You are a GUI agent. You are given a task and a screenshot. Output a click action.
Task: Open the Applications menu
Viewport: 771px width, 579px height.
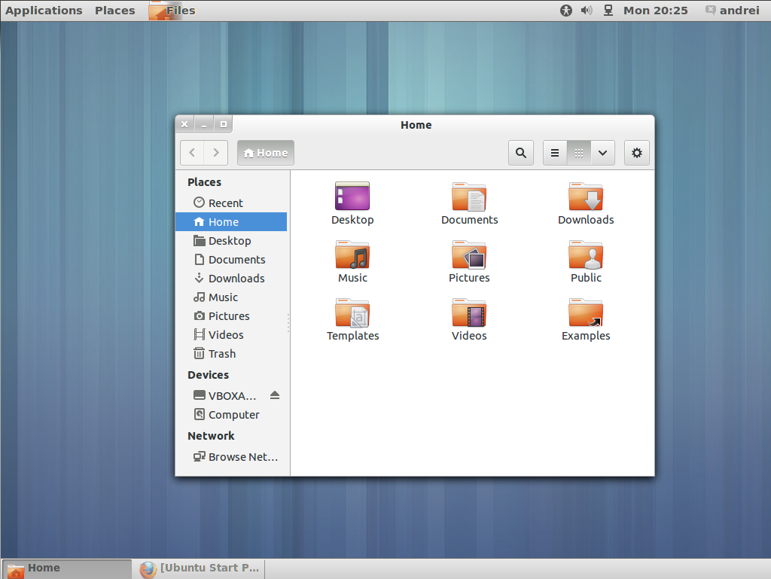tap(44, 10)
